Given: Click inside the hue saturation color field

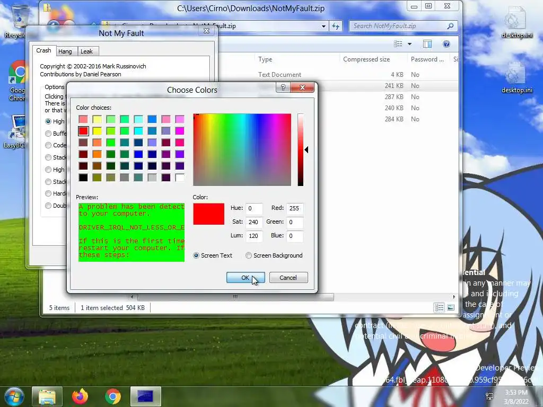Looking at the screenshot, I should pyautogui.click(x=242, y=149).
